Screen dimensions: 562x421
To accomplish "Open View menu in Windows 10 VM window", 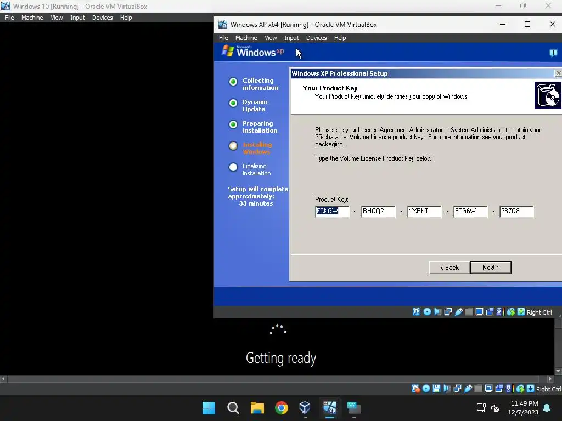I will 57,18.
